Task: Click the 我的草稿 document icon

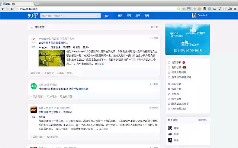Action: [x=169, y=63]
